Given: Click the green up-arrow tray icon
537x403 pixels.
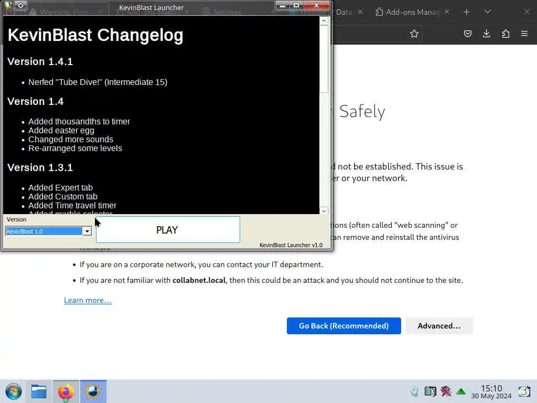Looking at the screenshot, I should (461, 391).
